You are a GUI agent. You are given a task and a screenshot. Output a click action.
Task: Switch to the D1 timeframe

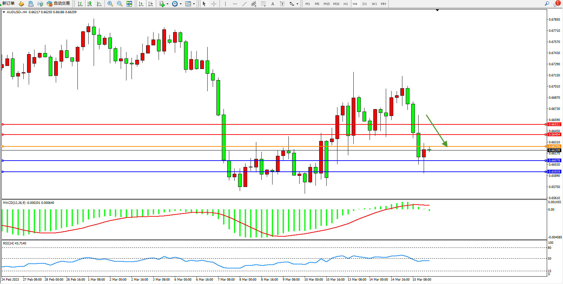(365, 4)
